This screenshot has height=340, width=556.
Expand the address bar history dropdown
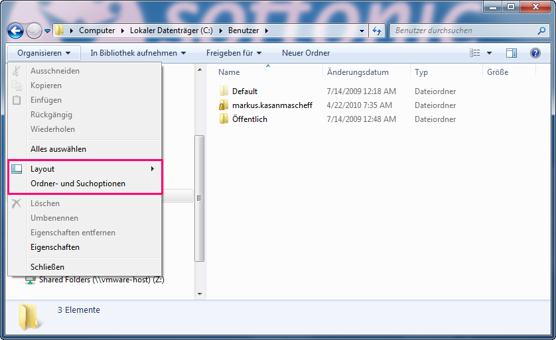pos(362,30)
